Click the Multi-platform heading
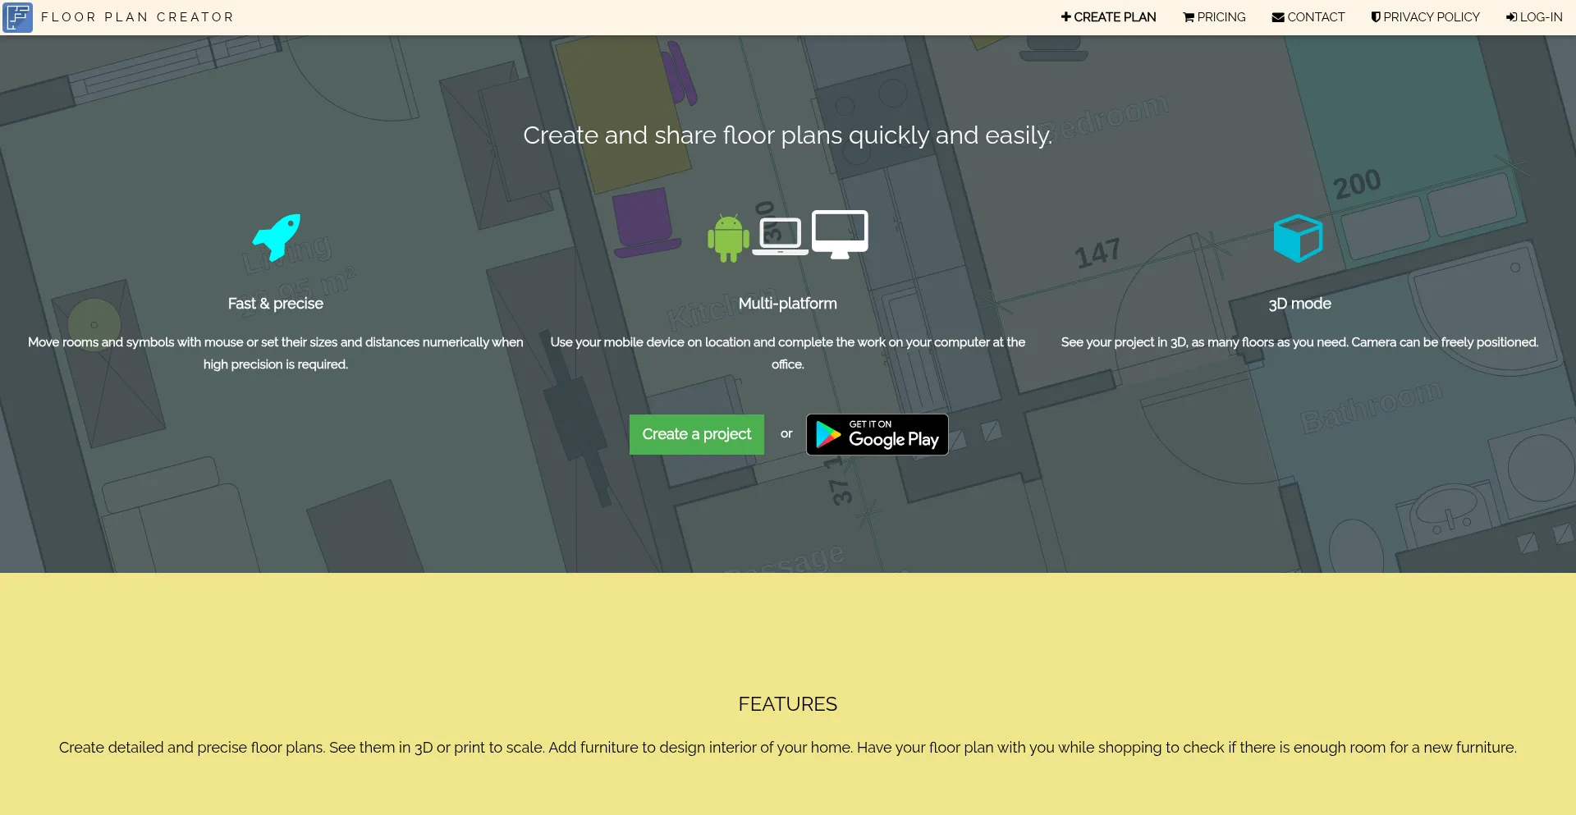Viewport: 1576px width, 815px height. 787,304
